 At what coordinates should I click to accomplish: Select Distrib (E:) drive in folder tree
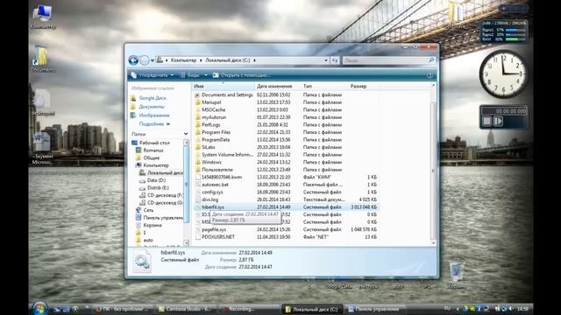pos(158,187)
